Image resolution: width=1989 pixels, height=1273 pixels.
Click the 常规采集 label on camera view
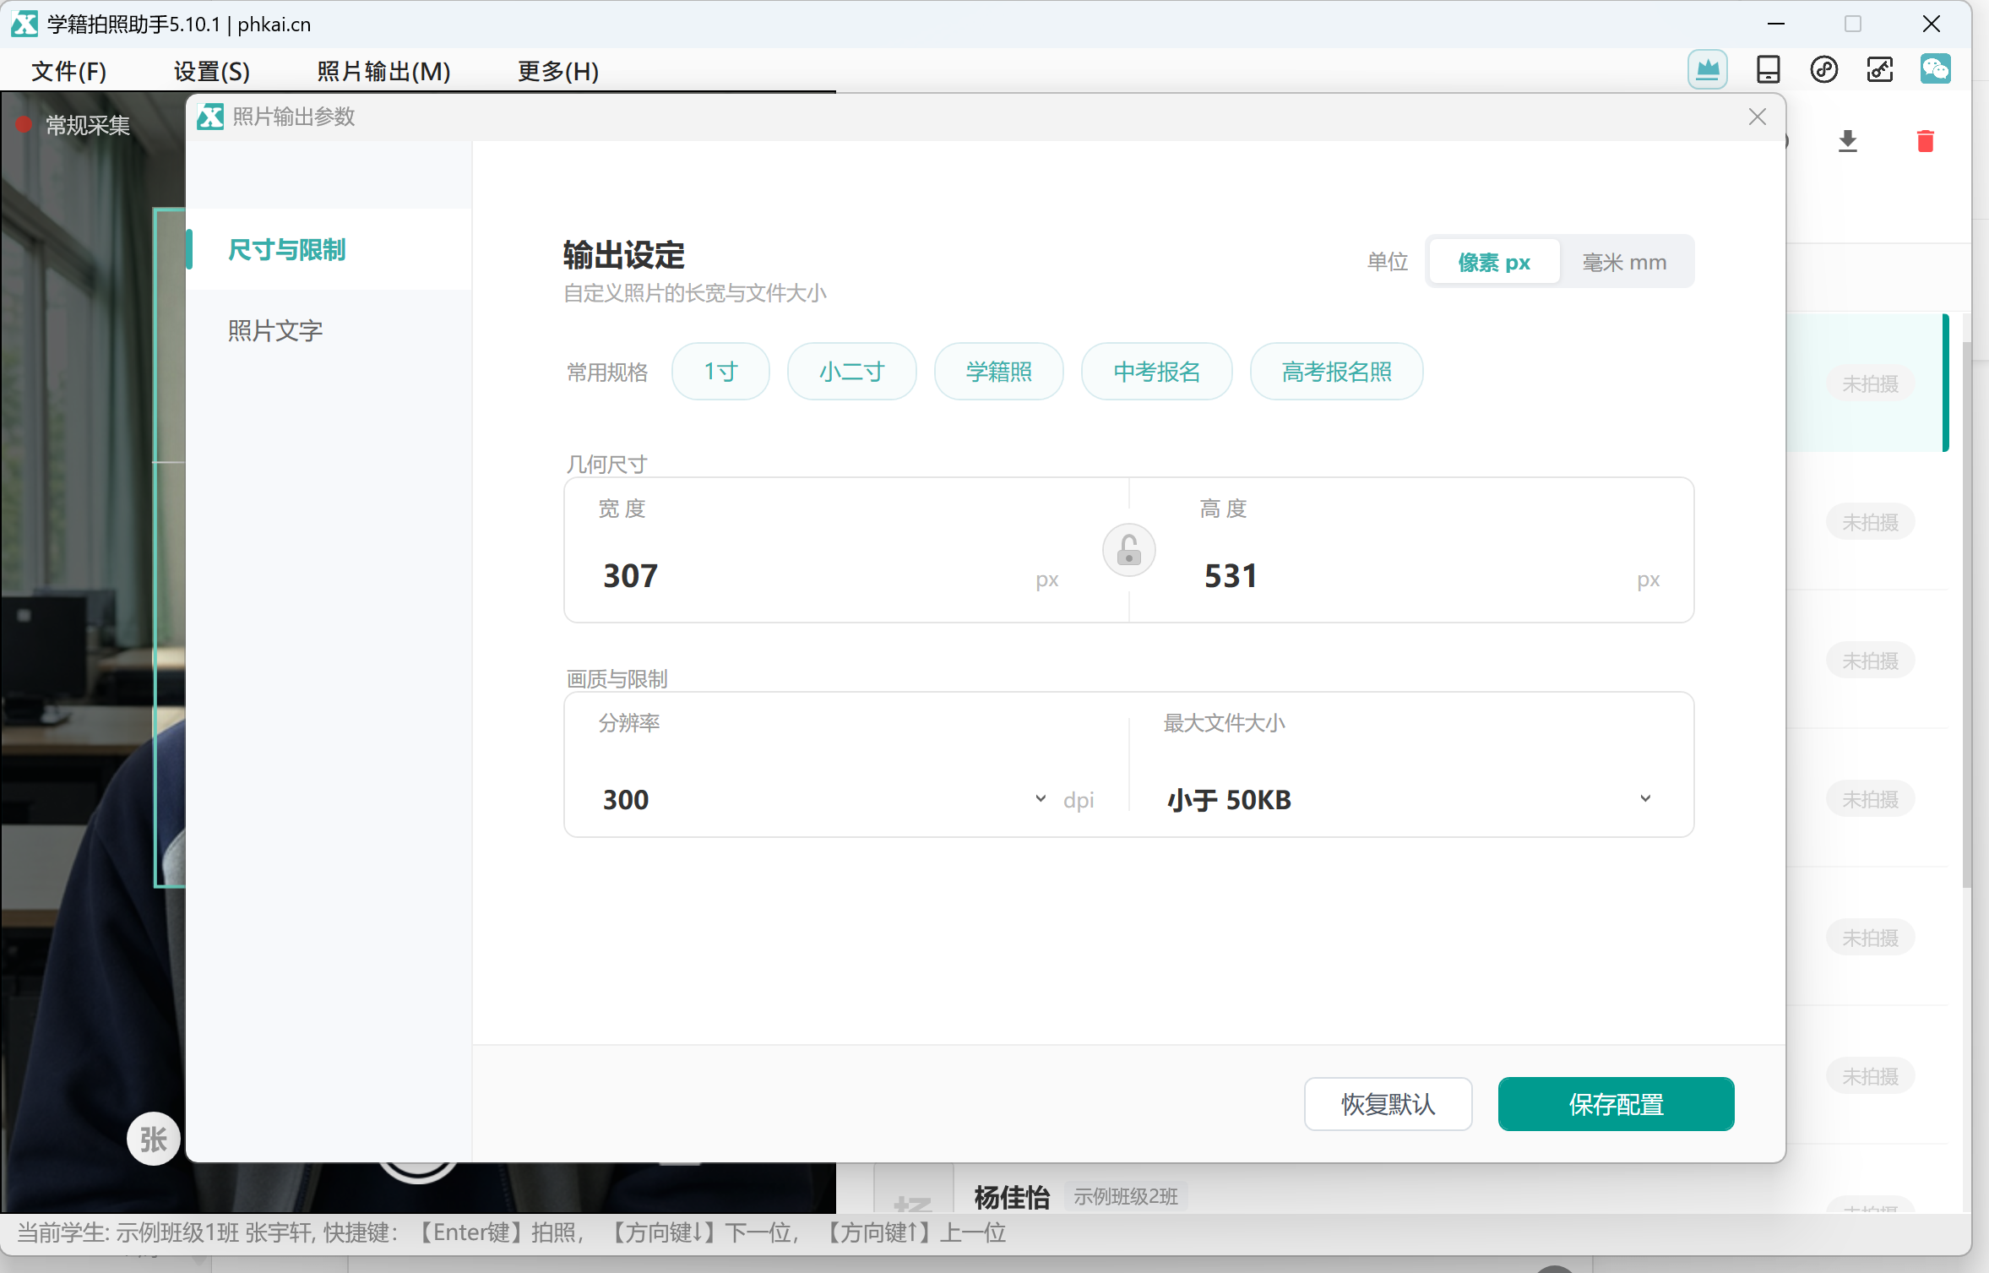(88, 125)
